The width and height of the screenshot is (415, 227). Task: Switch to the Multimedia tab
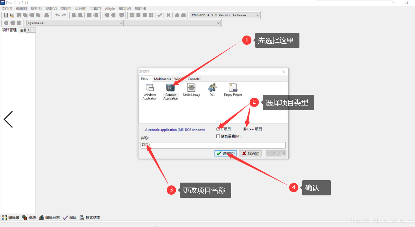point(162,79)
